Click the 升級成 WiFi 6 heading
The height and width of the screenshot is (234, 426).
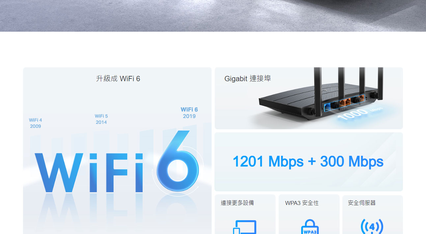coord(118,79)
